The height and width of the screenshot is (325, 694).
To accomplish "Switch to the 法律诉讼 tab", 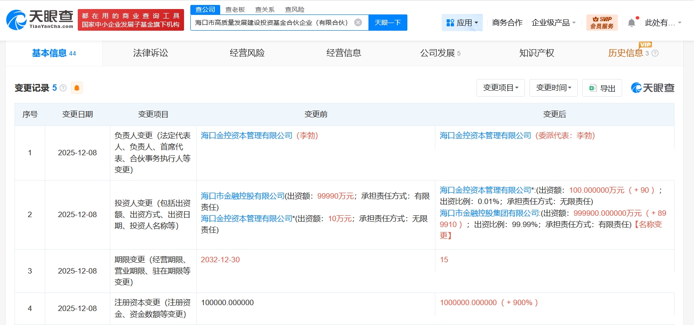I will 151,53.
